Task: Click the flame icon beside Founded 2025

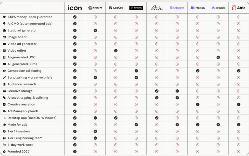Action: [4, 152]
